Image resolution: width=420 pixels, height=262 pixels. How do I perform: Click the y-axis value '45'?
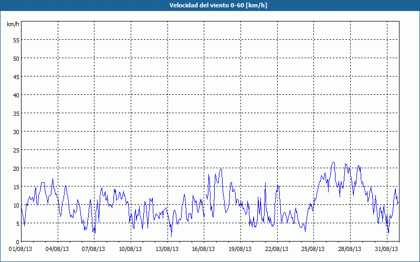pyautogui.click(x=16, y=77)
